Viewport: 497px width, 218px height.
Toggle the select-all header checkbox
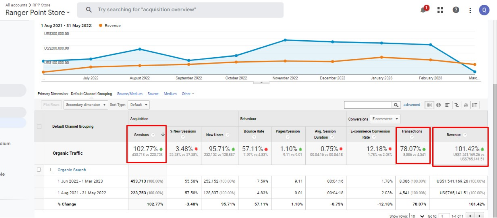(39, 126)
